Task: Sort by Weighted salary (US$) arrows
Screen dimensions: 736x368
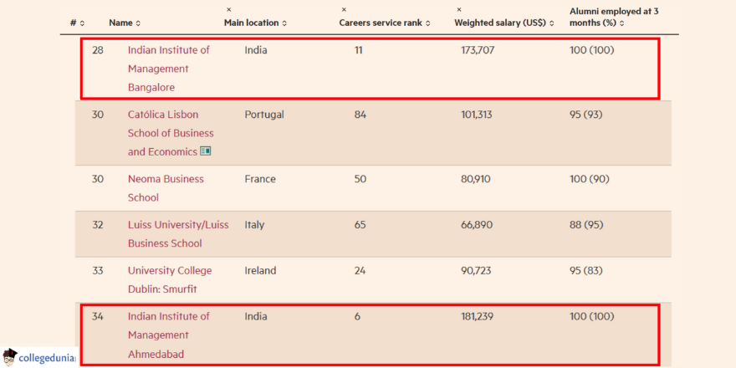Action: pos(551,23)
